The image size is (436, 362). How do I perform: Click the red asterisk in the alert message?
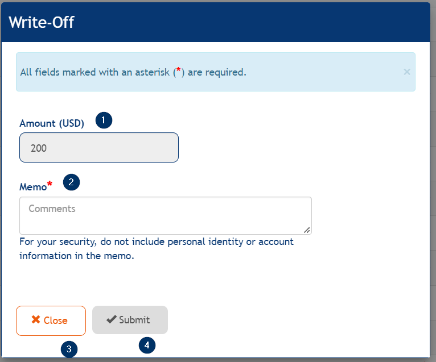point(179,70)
